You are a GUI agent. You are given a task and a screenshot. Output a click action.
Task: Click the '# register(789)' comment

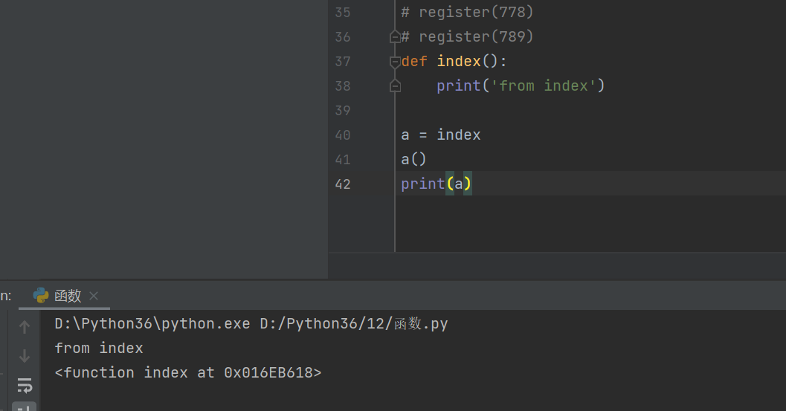[x=467, y=36]
